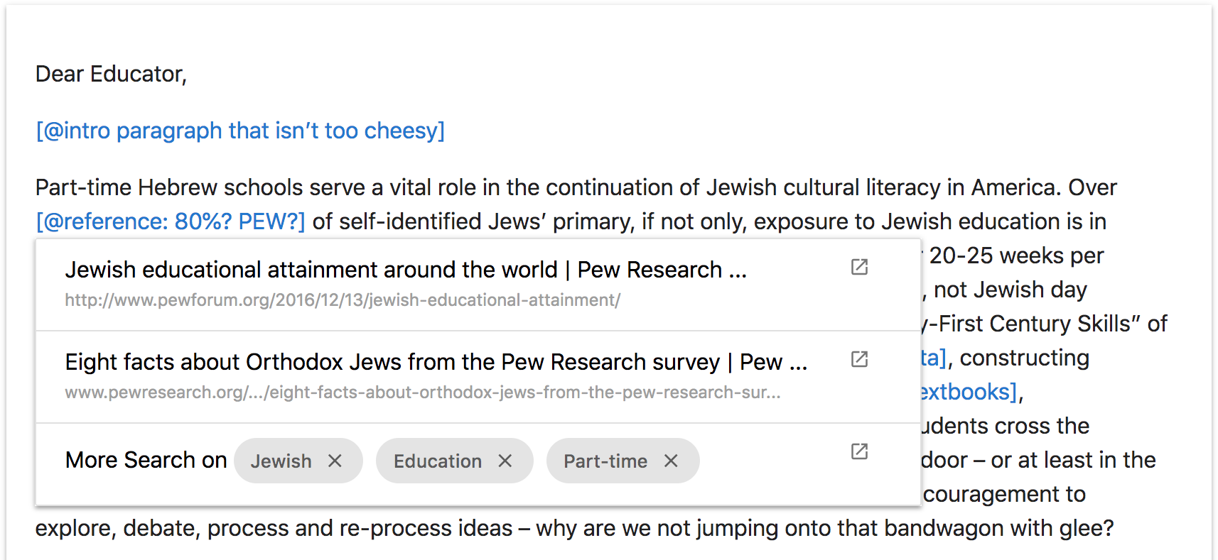Click external-link icon in More Search row
Screen dimensions: 1218x560
[859, 451]
